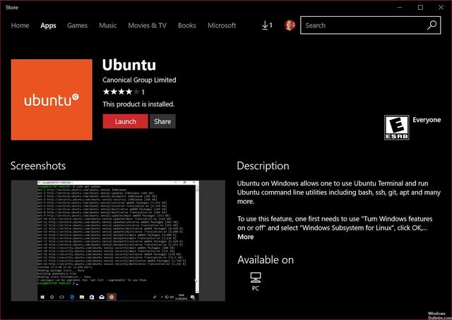
Task: Expand description with More link
Action: (246, 237)
